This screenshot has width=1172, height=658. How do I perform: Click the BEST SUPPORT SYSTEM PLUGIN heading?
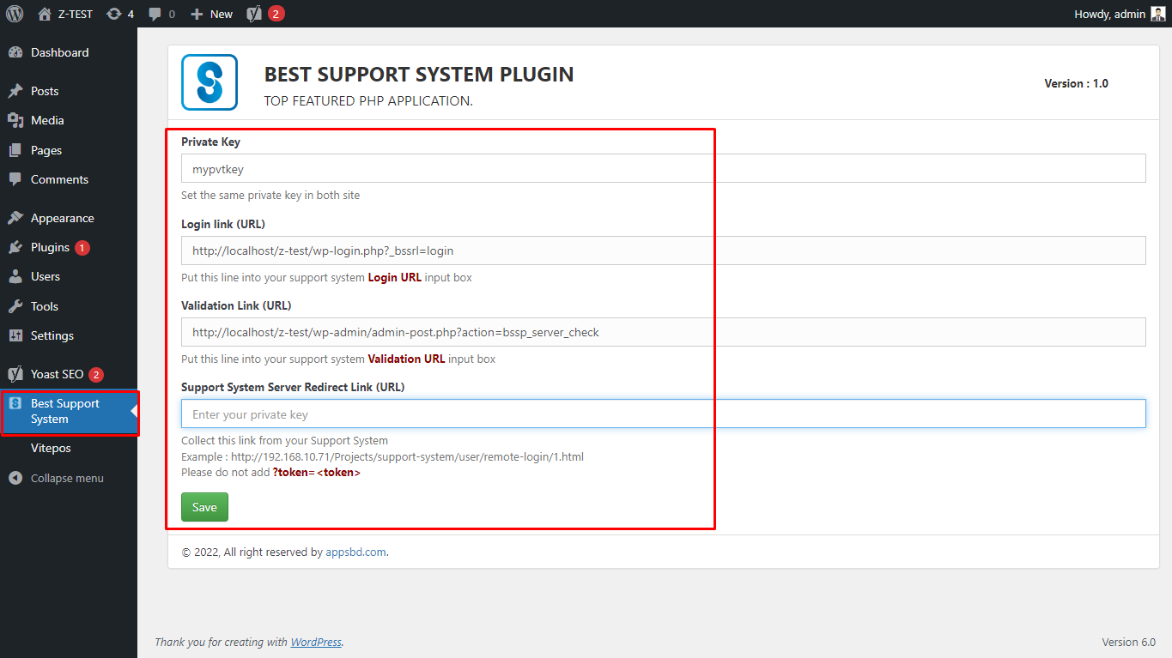419,74
